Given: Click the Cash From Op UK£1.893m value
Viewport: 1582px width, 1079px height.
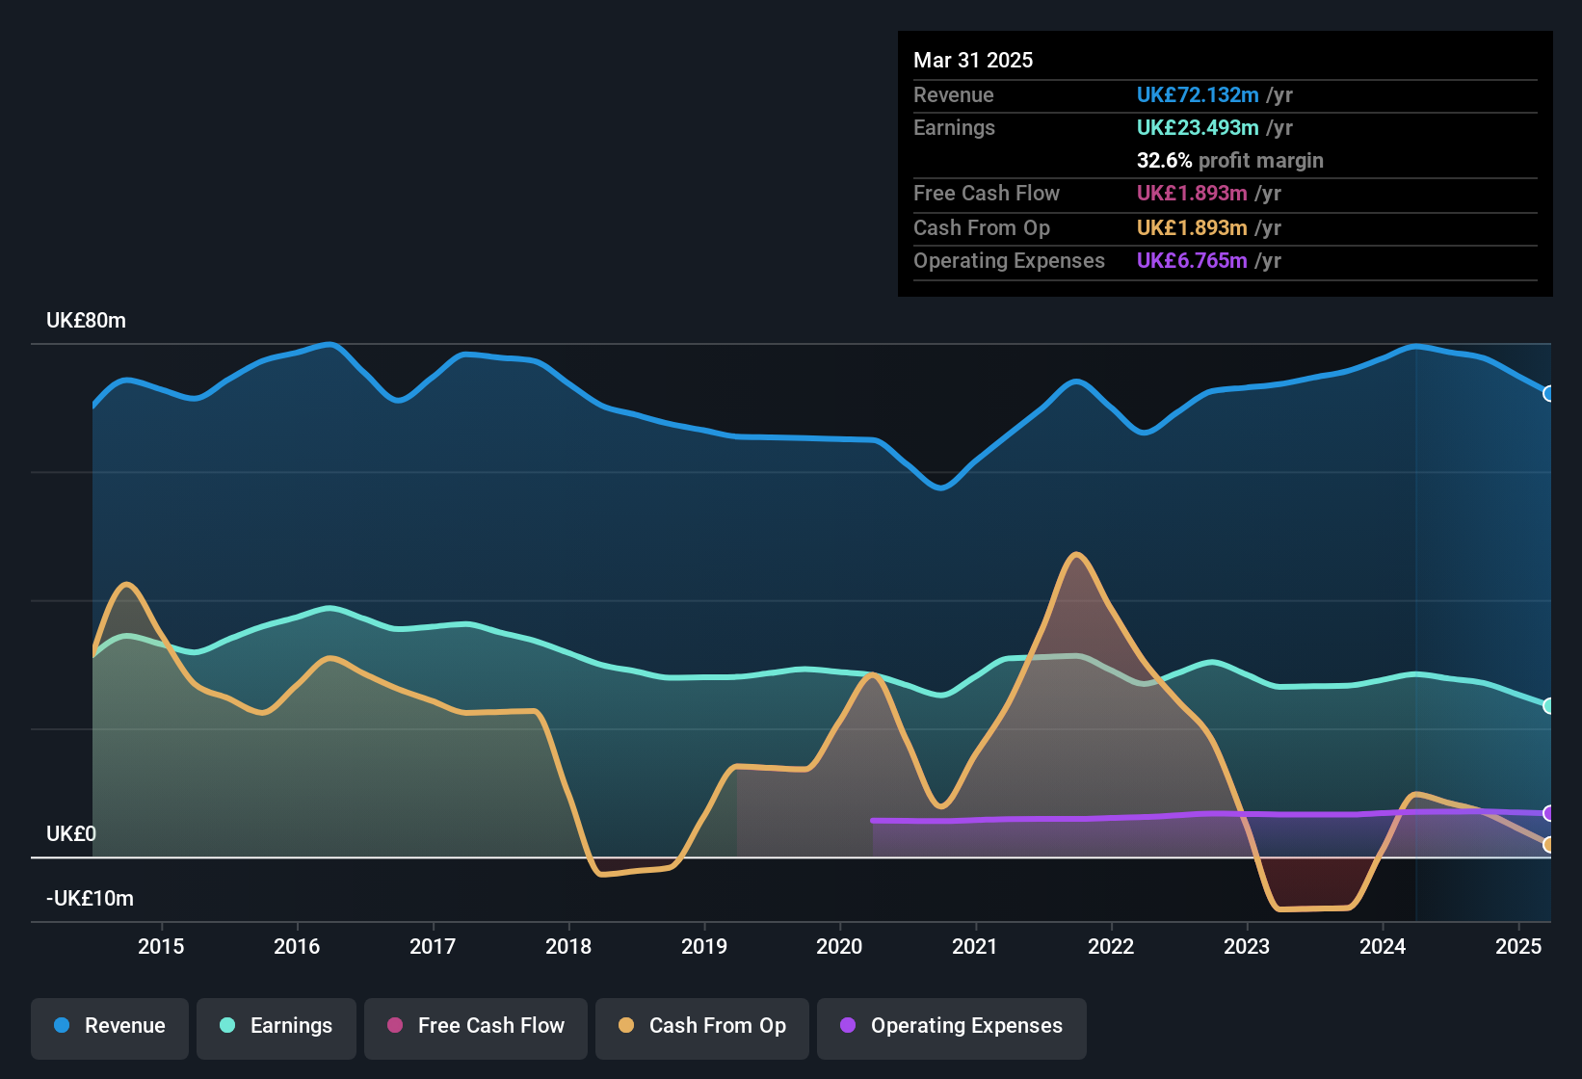Looking at the screenshot, I should tap(1192, 227).
